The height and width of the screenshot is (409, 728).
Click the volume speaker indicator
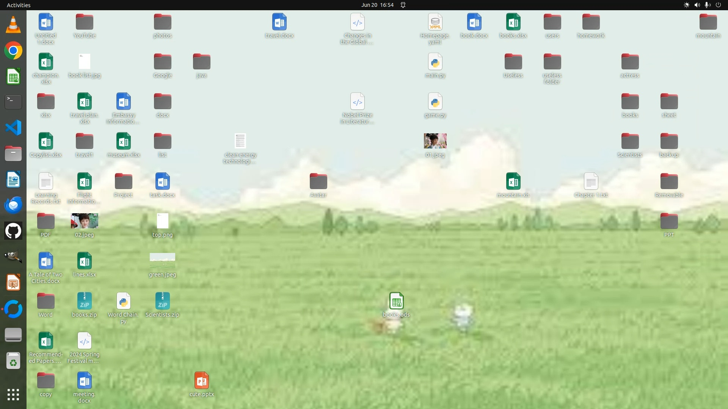click(697, 5)
